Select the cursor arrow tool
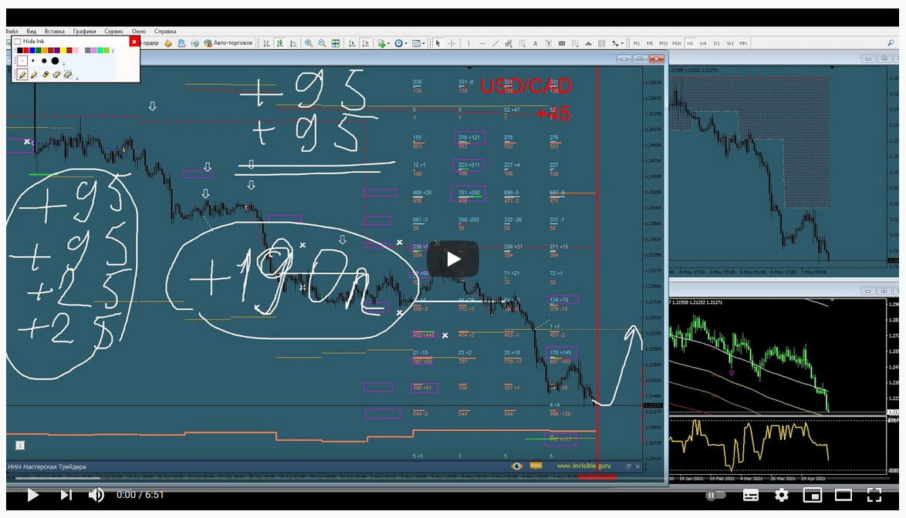Viewport: 906px width, 518px height. tap(438, 43)
